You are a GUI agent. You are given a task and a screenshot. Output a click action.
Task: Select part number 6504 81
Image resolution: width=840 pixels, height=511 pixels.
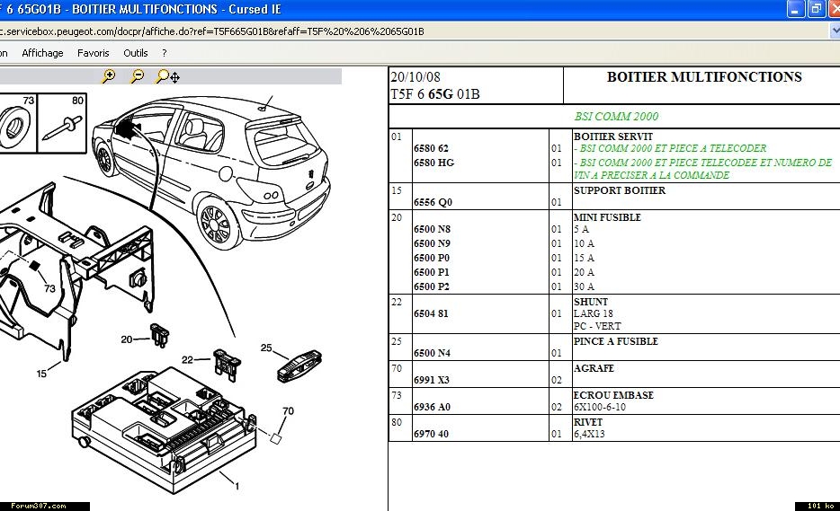[431, 313]
